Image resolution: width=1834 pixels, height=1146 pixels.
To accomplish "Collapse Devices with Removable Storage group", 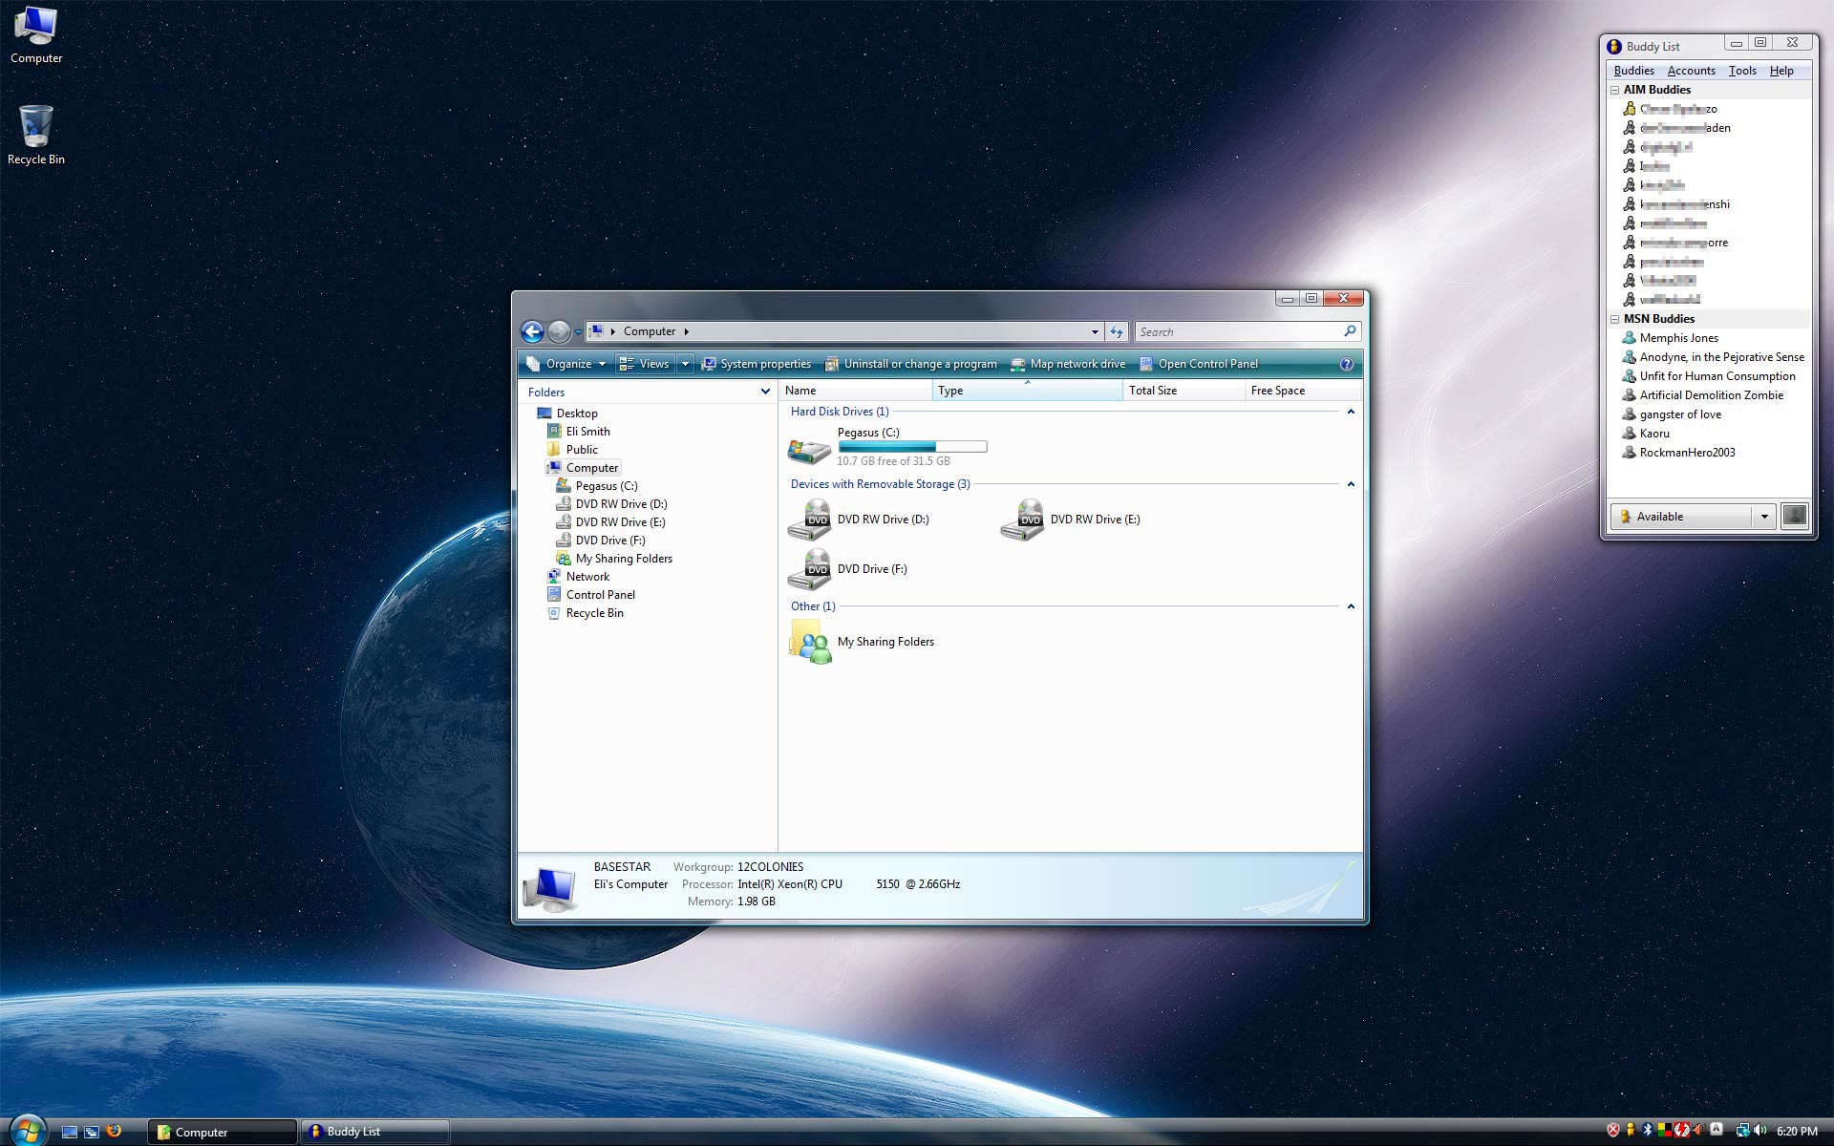I will [x=1351, y=484].
